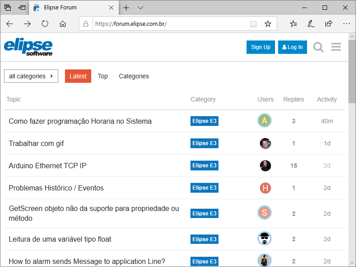Switch to the Top tab
356x267 pixels.
point(103,76)
